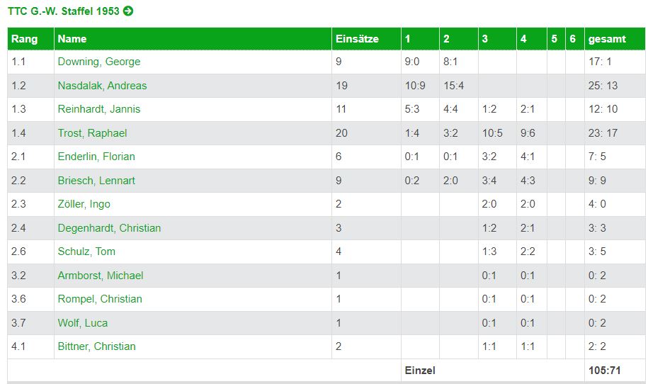Select Briesch, Lennart name link

(x=96, y=181)
